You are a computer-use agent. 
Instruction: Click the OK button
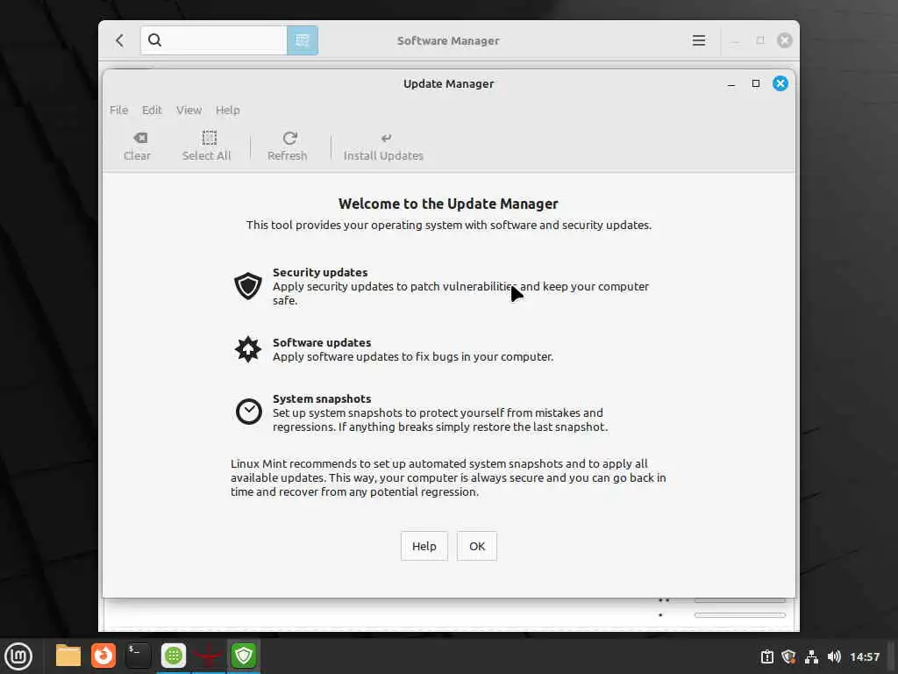(x=477, y=546)
